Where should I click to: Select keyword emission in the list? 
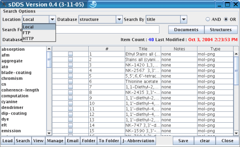click(11, 131)
